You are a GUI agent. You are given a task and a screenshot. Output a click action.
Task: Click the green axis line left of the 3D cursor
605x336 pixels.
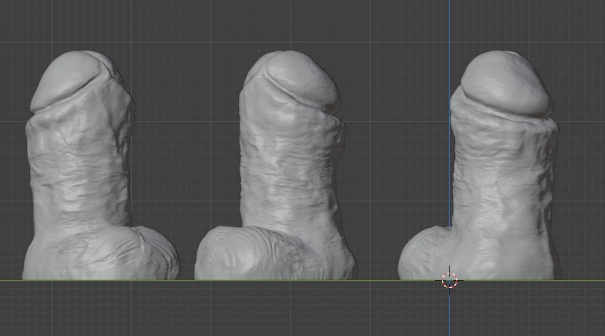coord(379,280)
